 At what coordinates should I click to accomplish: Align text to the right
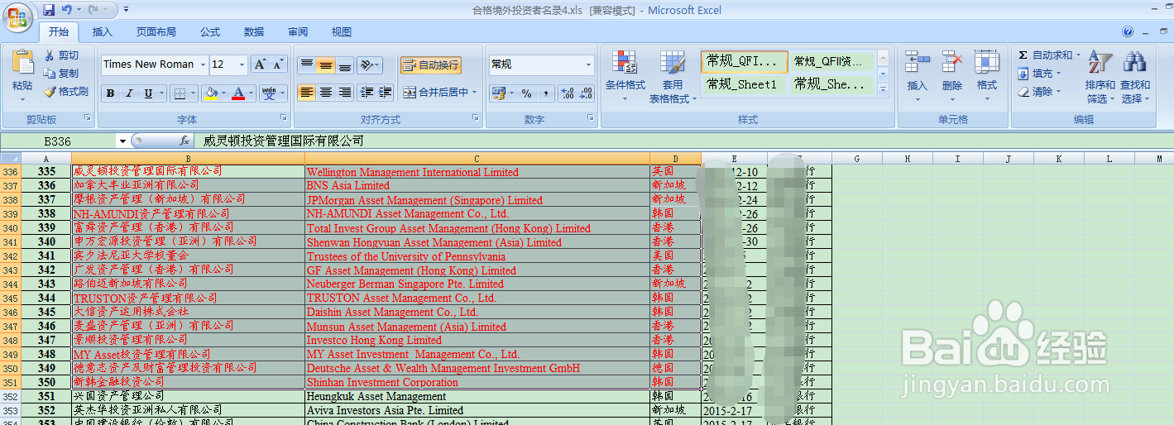pyautogui.click(x=346, y=93)
